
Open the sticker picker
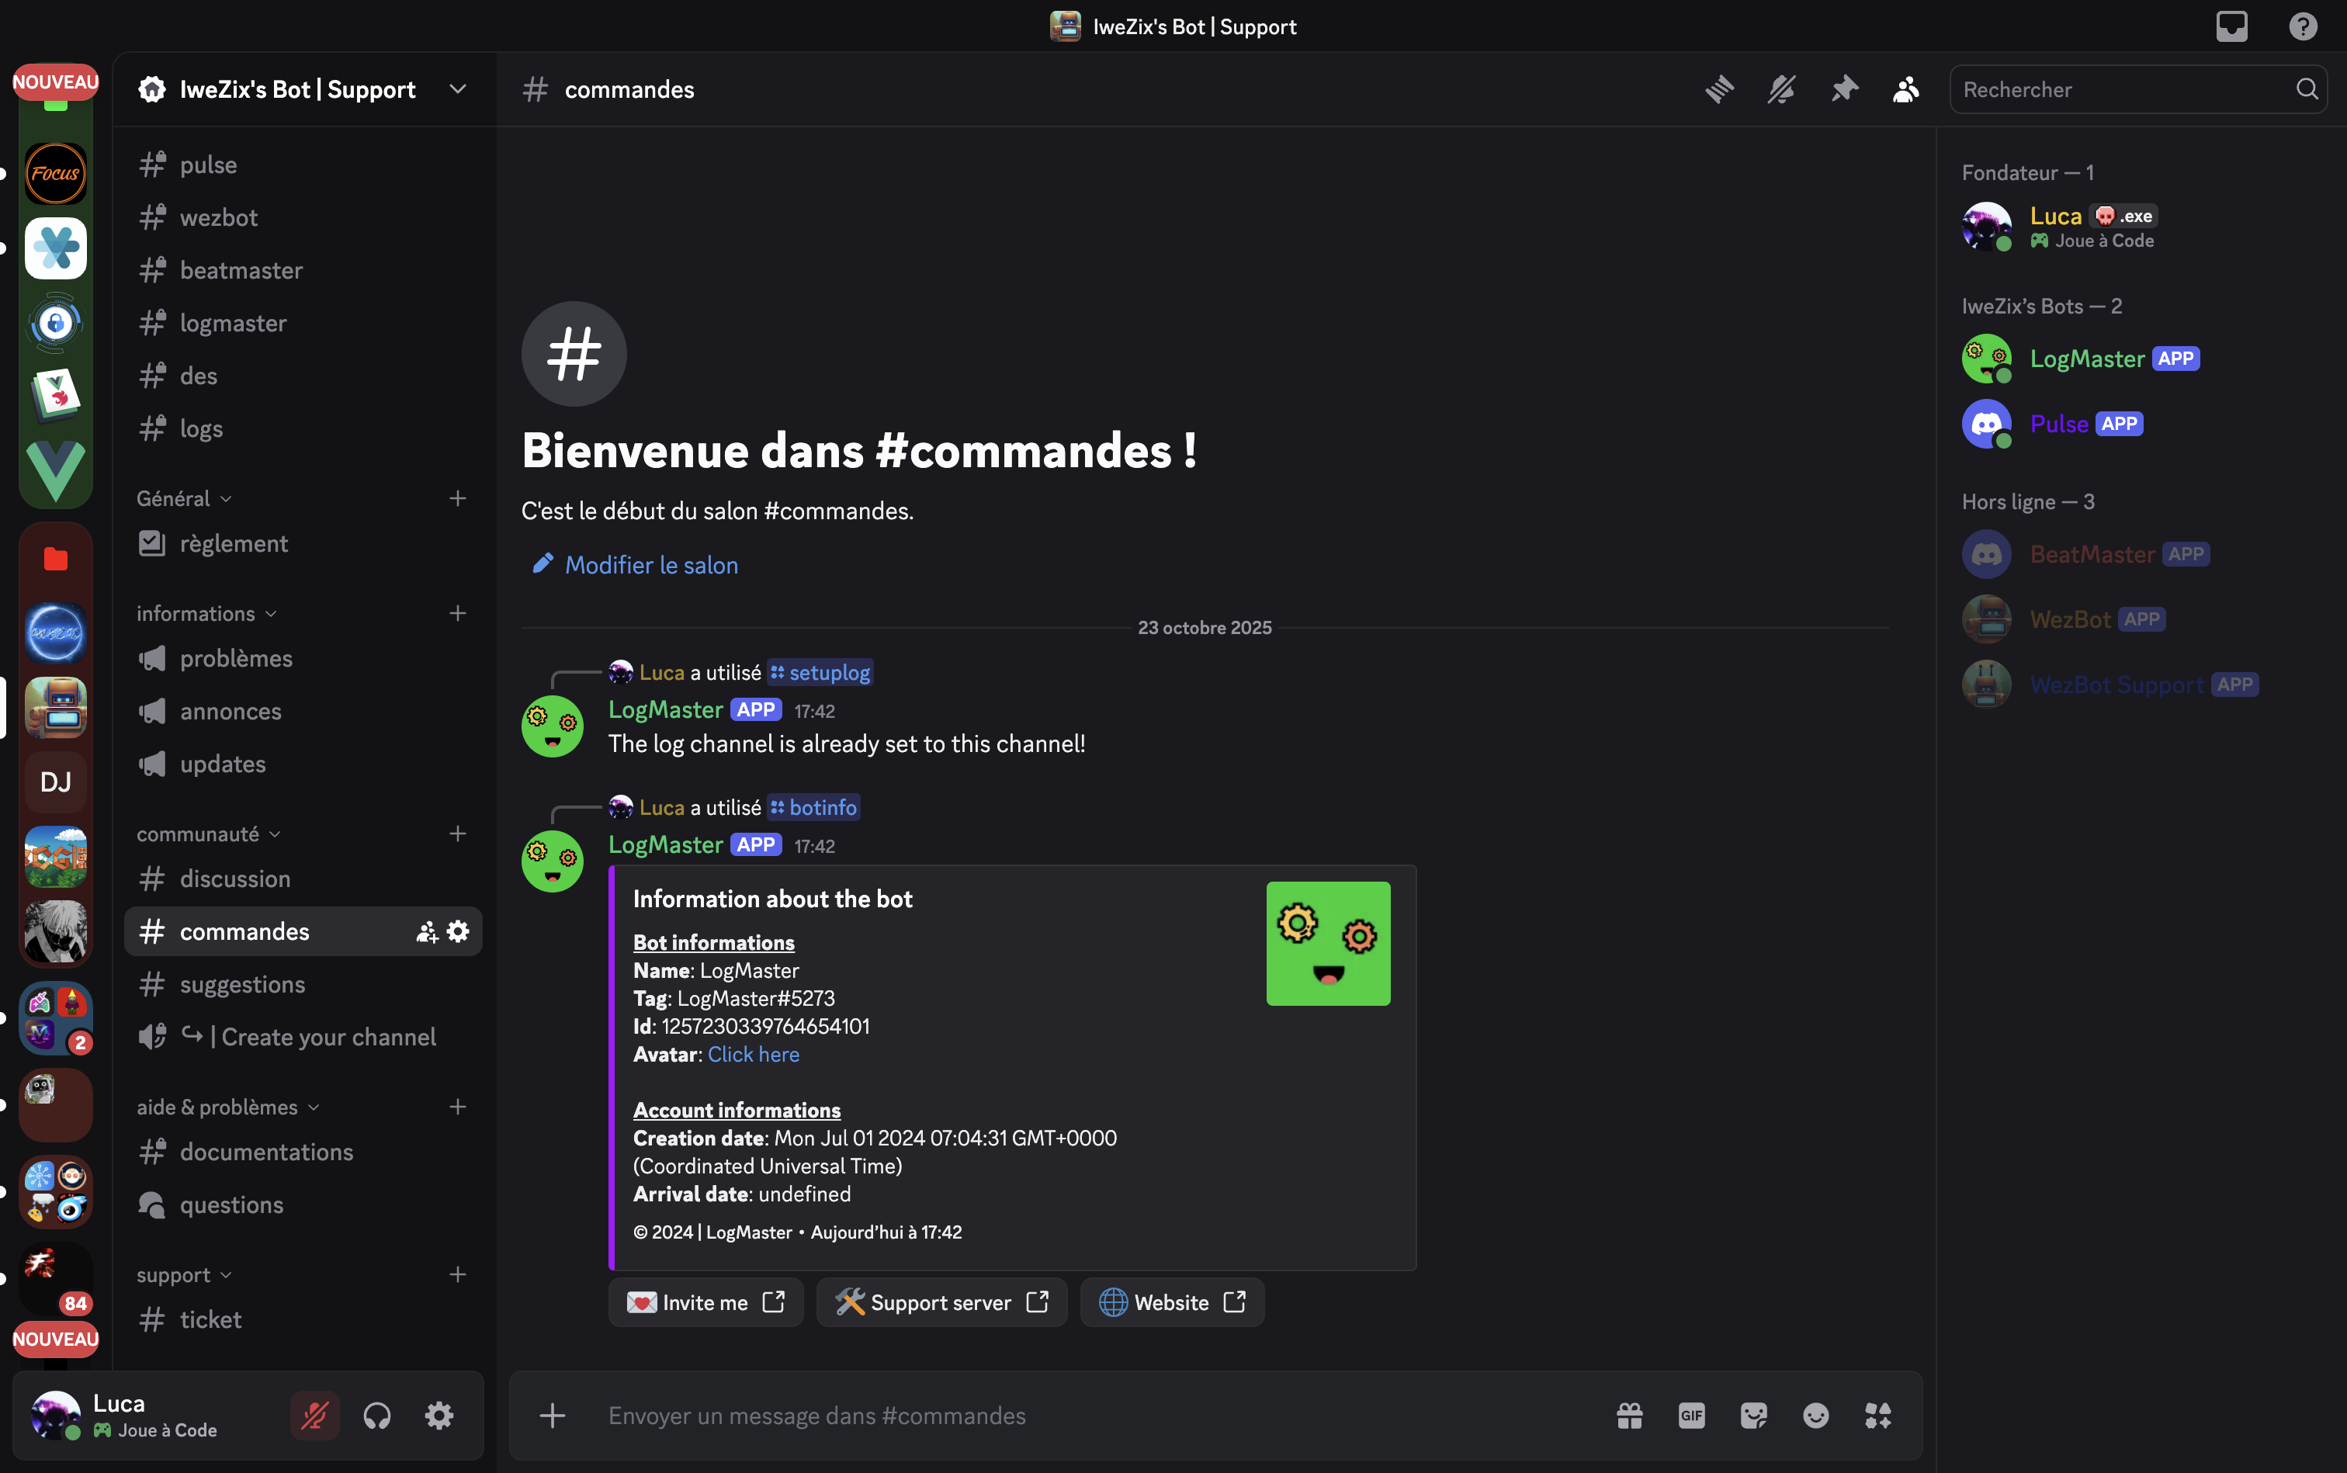pyautogui.click(x=1754, y=1416)
